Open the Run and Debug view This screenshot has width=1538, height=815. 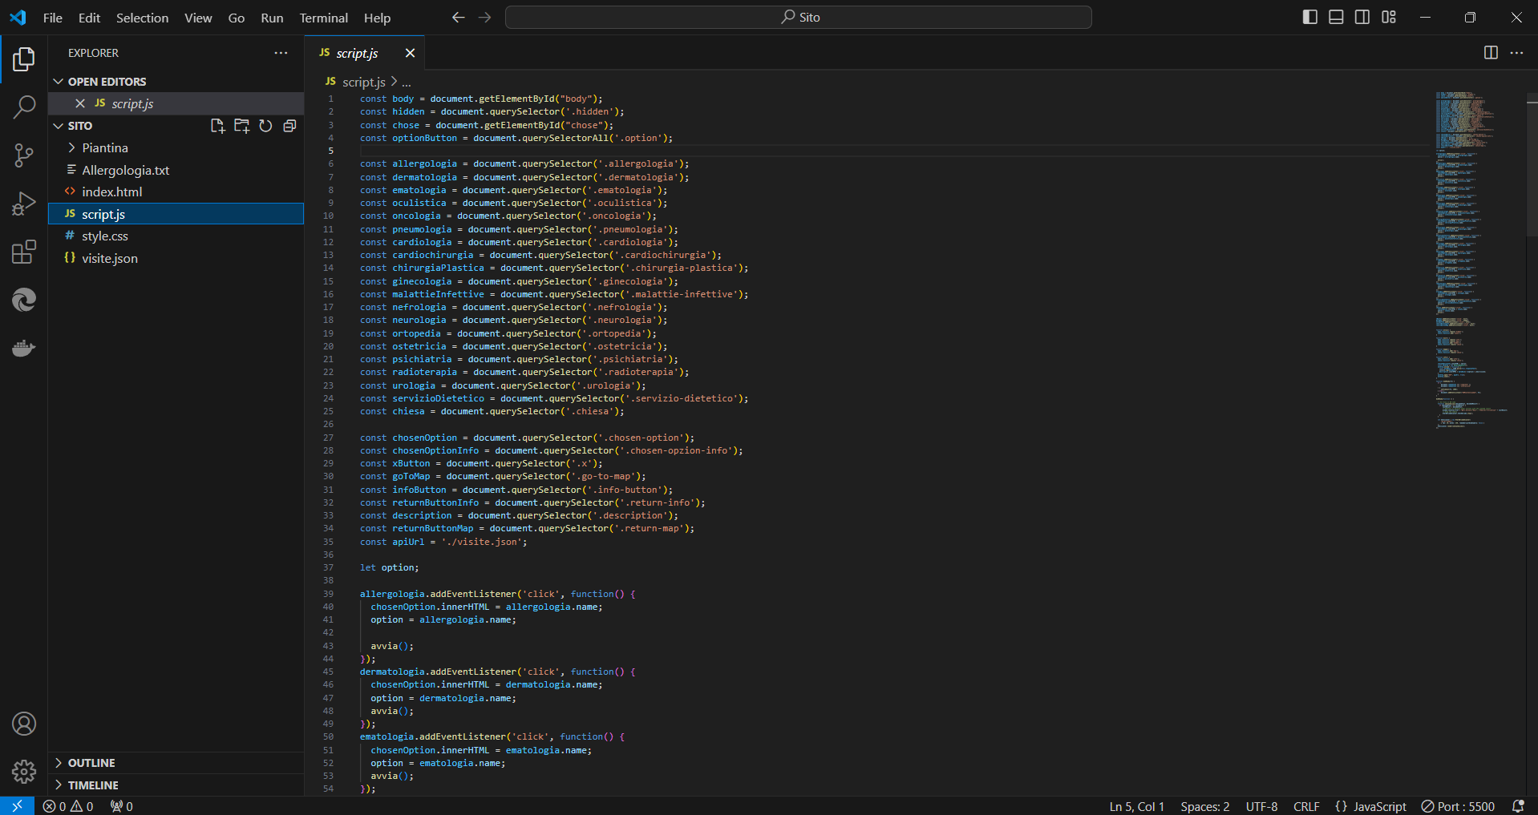24,204
